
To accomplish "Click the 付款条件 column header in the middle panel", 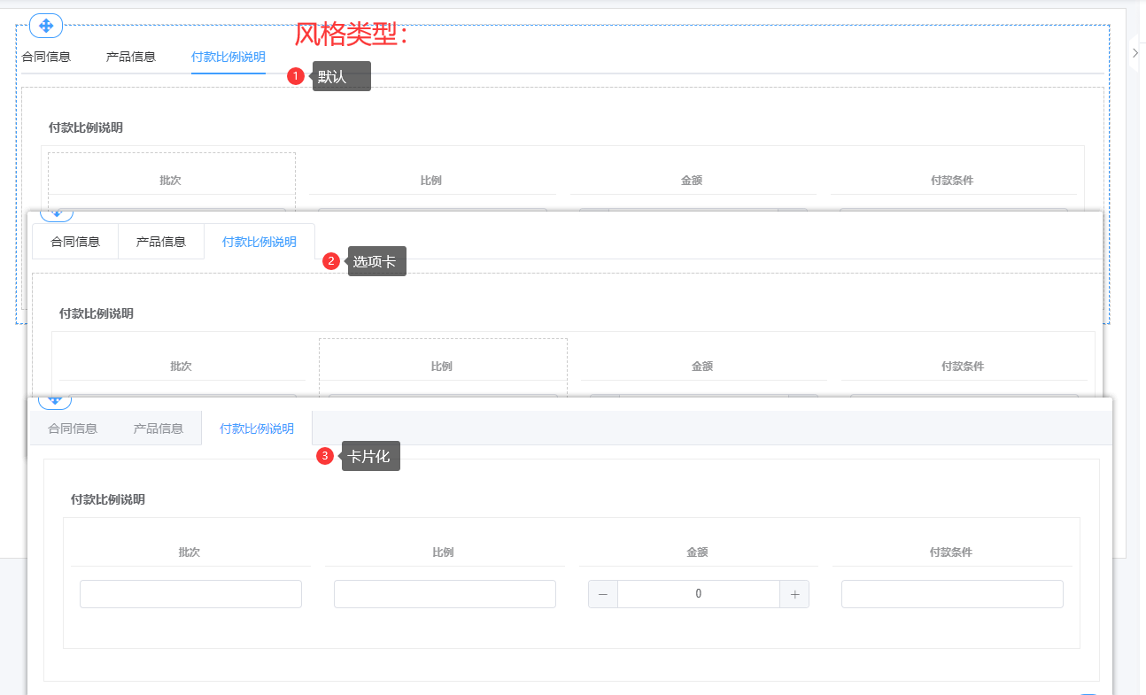I will pyautogui.click(x=963, y=367).
